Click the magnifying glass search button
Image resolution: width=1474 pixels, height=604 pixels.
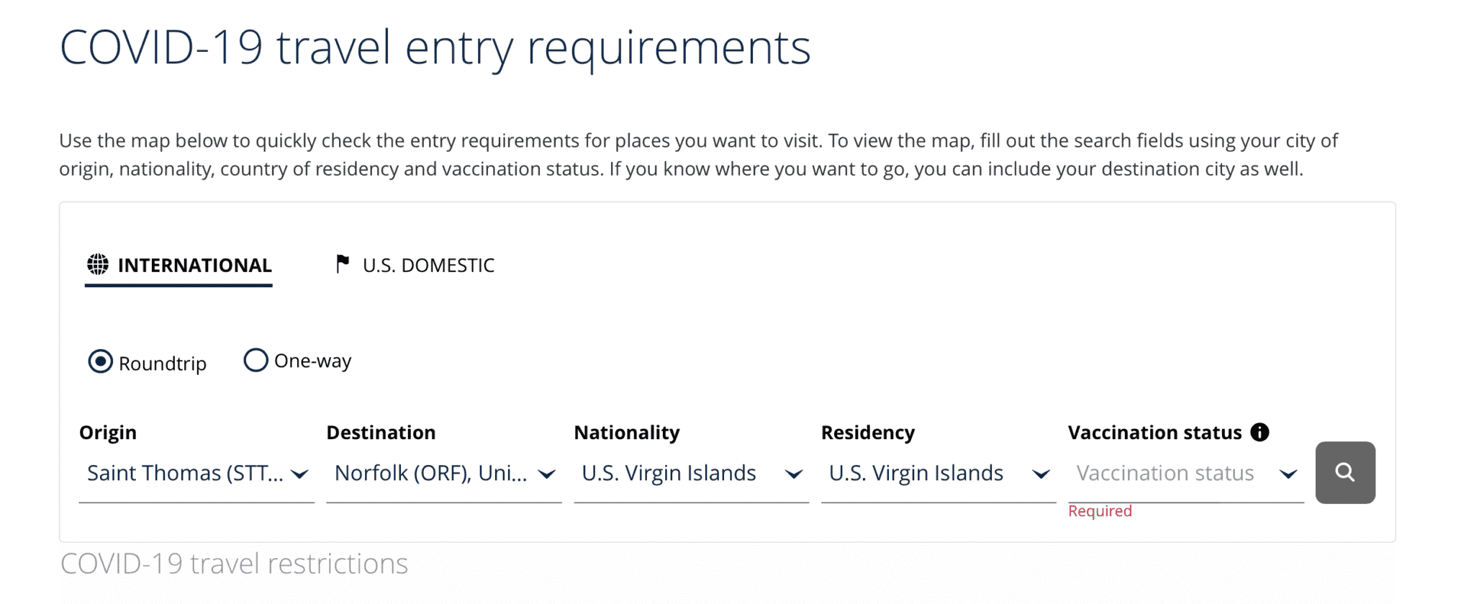pos(1344,472)
